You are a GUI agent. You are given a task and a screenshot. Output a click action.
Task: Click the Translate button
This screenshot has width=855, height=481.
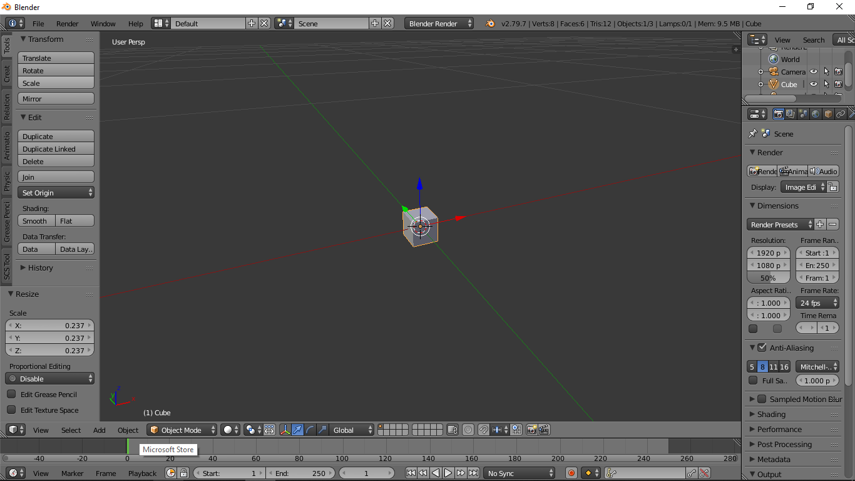pyautogui.click(x=56, y=58)
